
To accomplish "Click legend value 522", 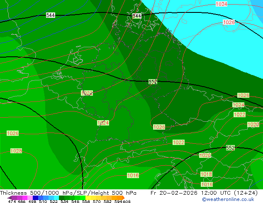I will coord(54,201).
